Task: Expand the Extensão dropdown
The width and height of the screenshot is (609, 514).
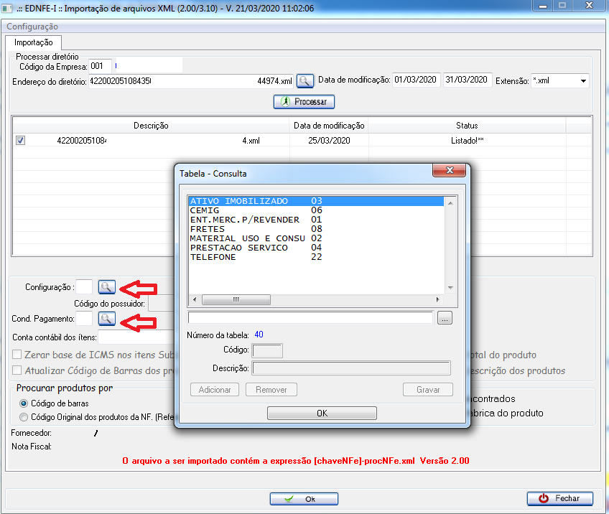Action: point(582,80)
